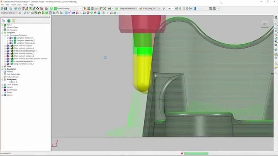Toggle bulb for Short tool with collision
This screenshot has height=156, width=278.
(x=8, y=45)
